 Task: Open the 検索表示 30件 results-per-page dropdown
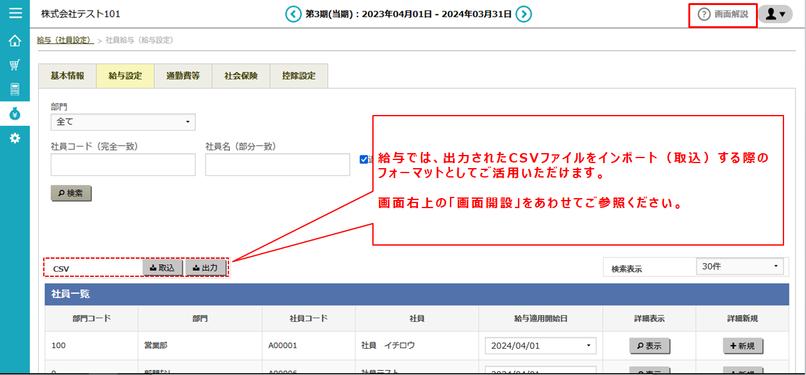click(739, 266)
